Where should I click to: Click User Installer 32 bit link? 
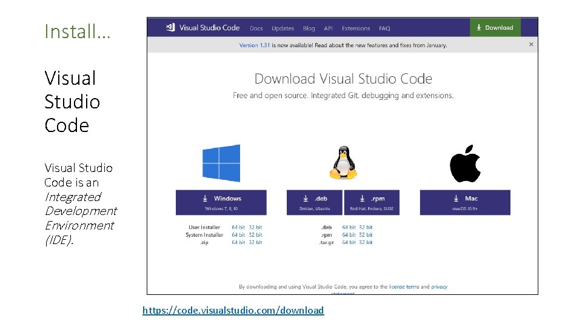pyautogui.click(x=255, y=227)
